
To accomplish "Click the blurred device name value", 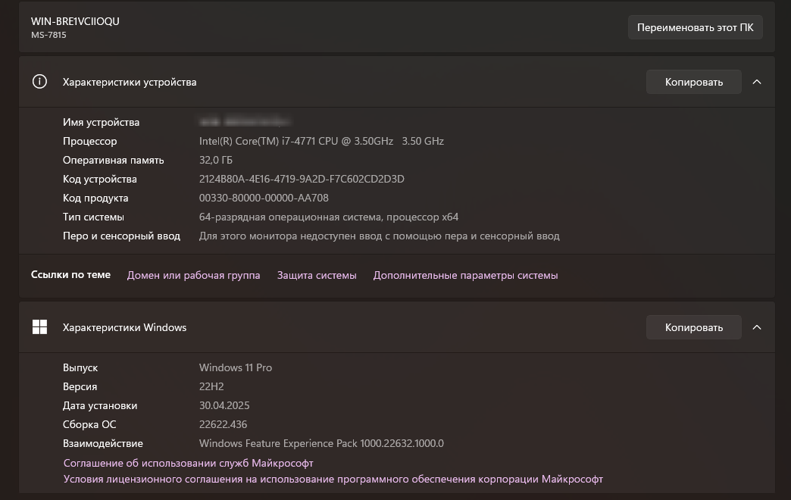I will pyautogui.click(x=245, y=122).
